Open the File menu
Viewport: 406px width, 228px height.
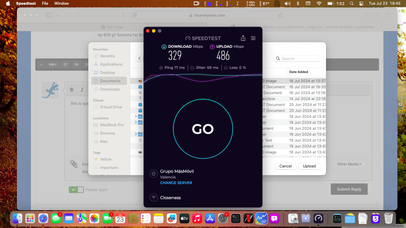click(45, 3)
